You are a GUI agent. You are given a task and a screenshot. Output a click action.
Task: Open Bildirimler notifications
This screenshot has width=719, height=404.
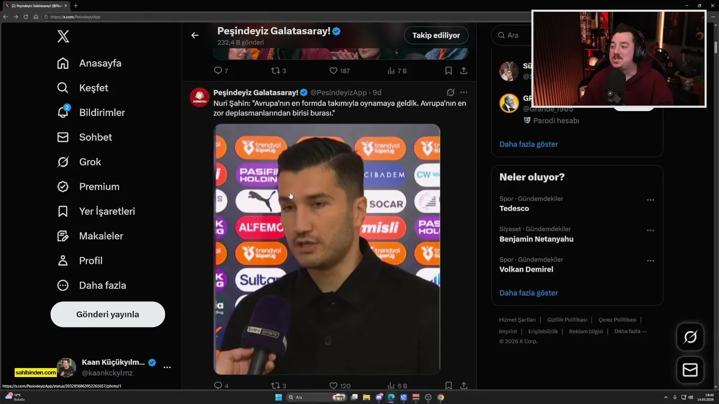(91, 113)
